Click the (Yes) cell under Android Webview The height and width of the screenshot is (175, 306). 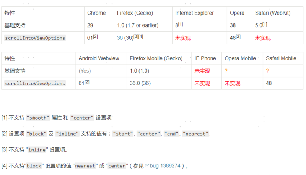(85, 71)
